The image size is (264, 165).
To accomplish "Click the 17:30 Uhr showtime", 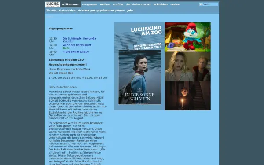I will pyautogui.click(x=53, y=47).
